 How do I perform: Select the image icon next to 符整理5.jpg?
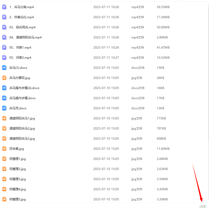point(4,199)
